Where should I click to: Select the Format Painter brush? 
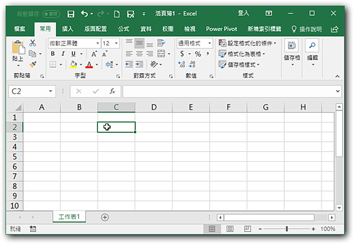[x=33, y=64]
